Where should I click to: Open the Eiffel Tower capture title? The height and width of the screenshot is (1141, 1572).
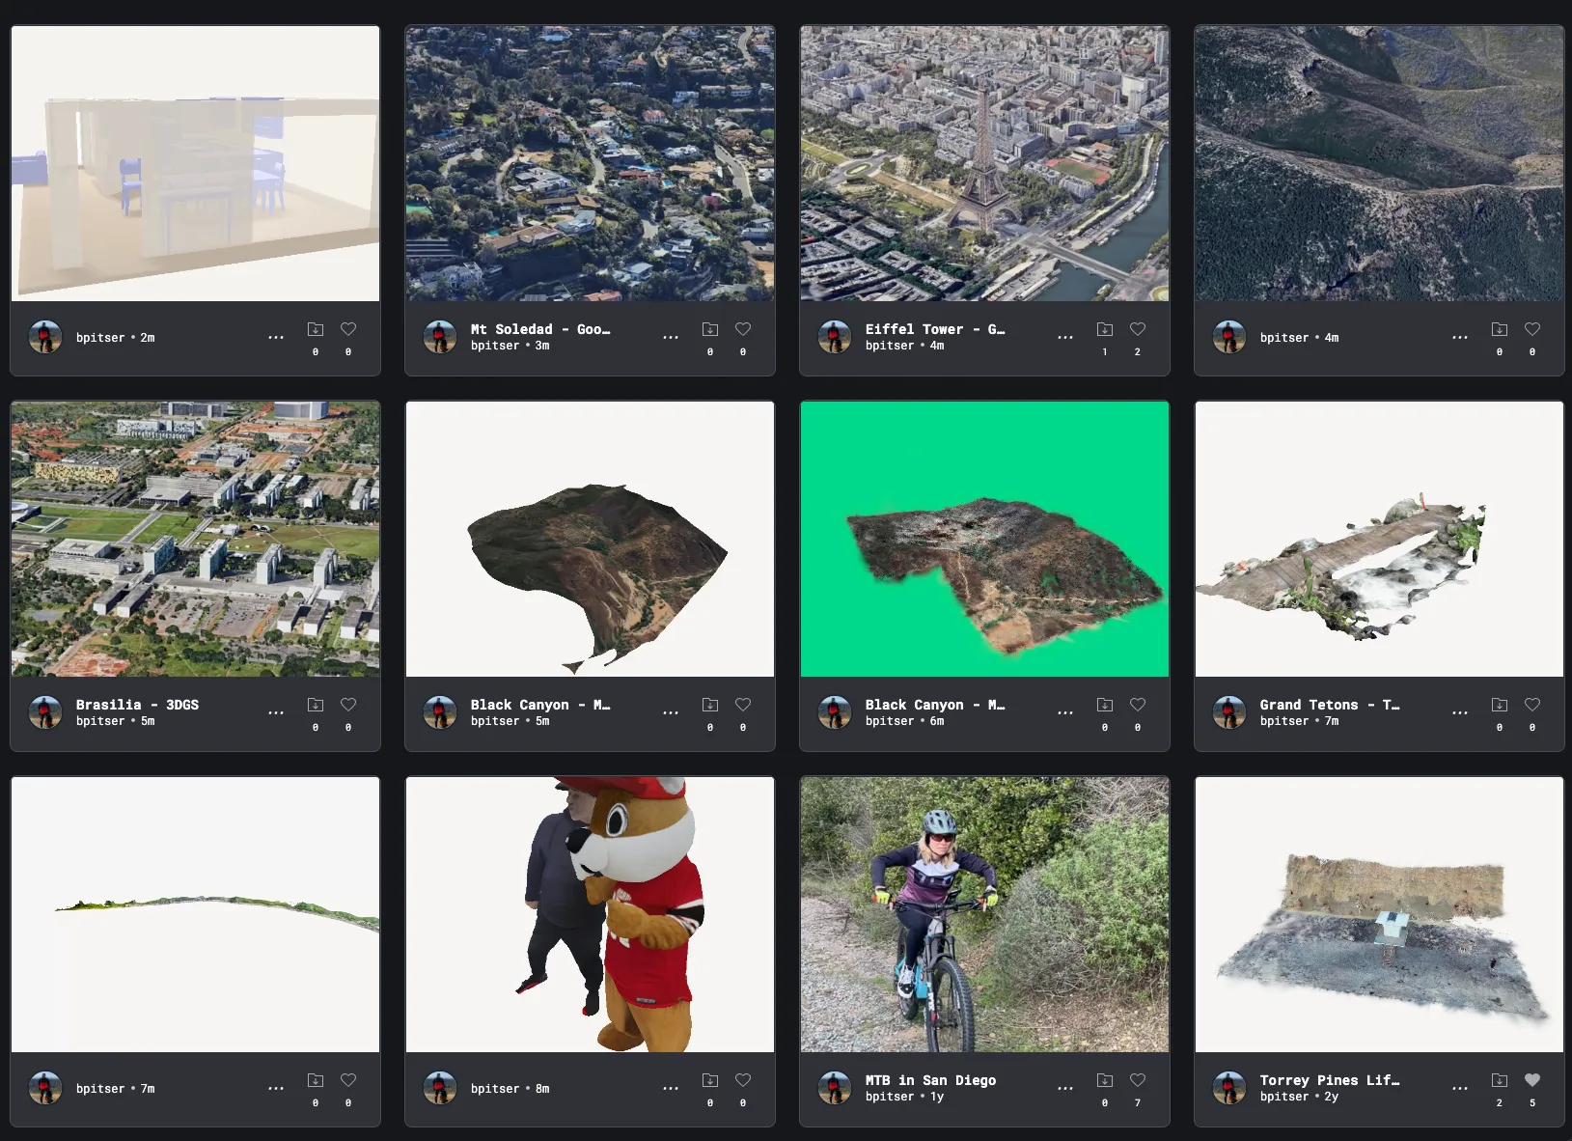[x=934, y=329]
